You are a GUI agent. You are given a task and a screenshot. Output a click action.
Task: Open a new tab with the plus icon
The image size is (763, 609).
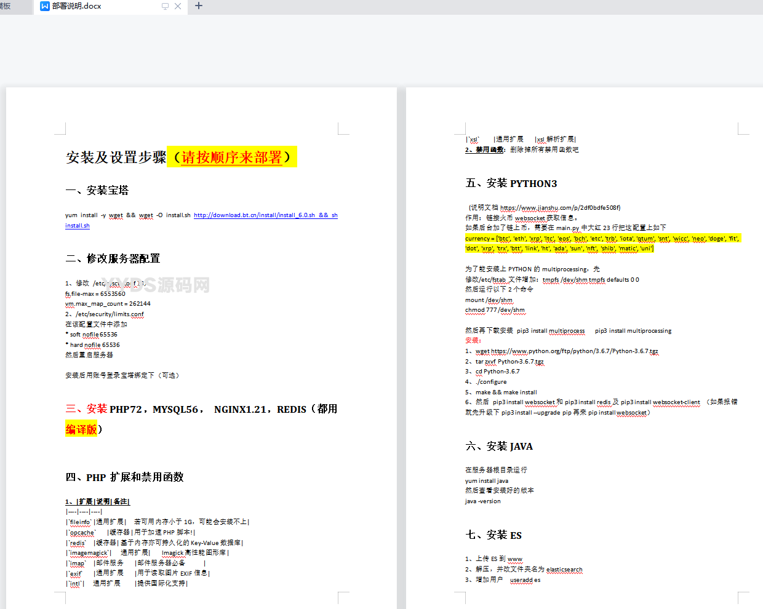(198, 6)
